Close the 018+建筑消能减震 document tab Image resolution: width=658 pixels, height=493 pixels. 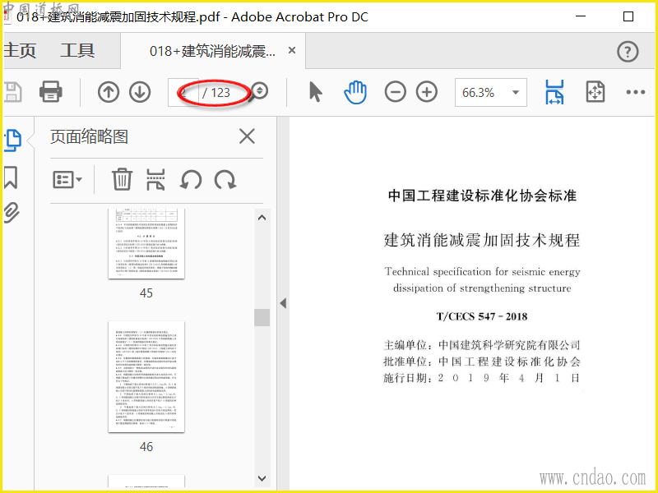click(x=292, y=51)
